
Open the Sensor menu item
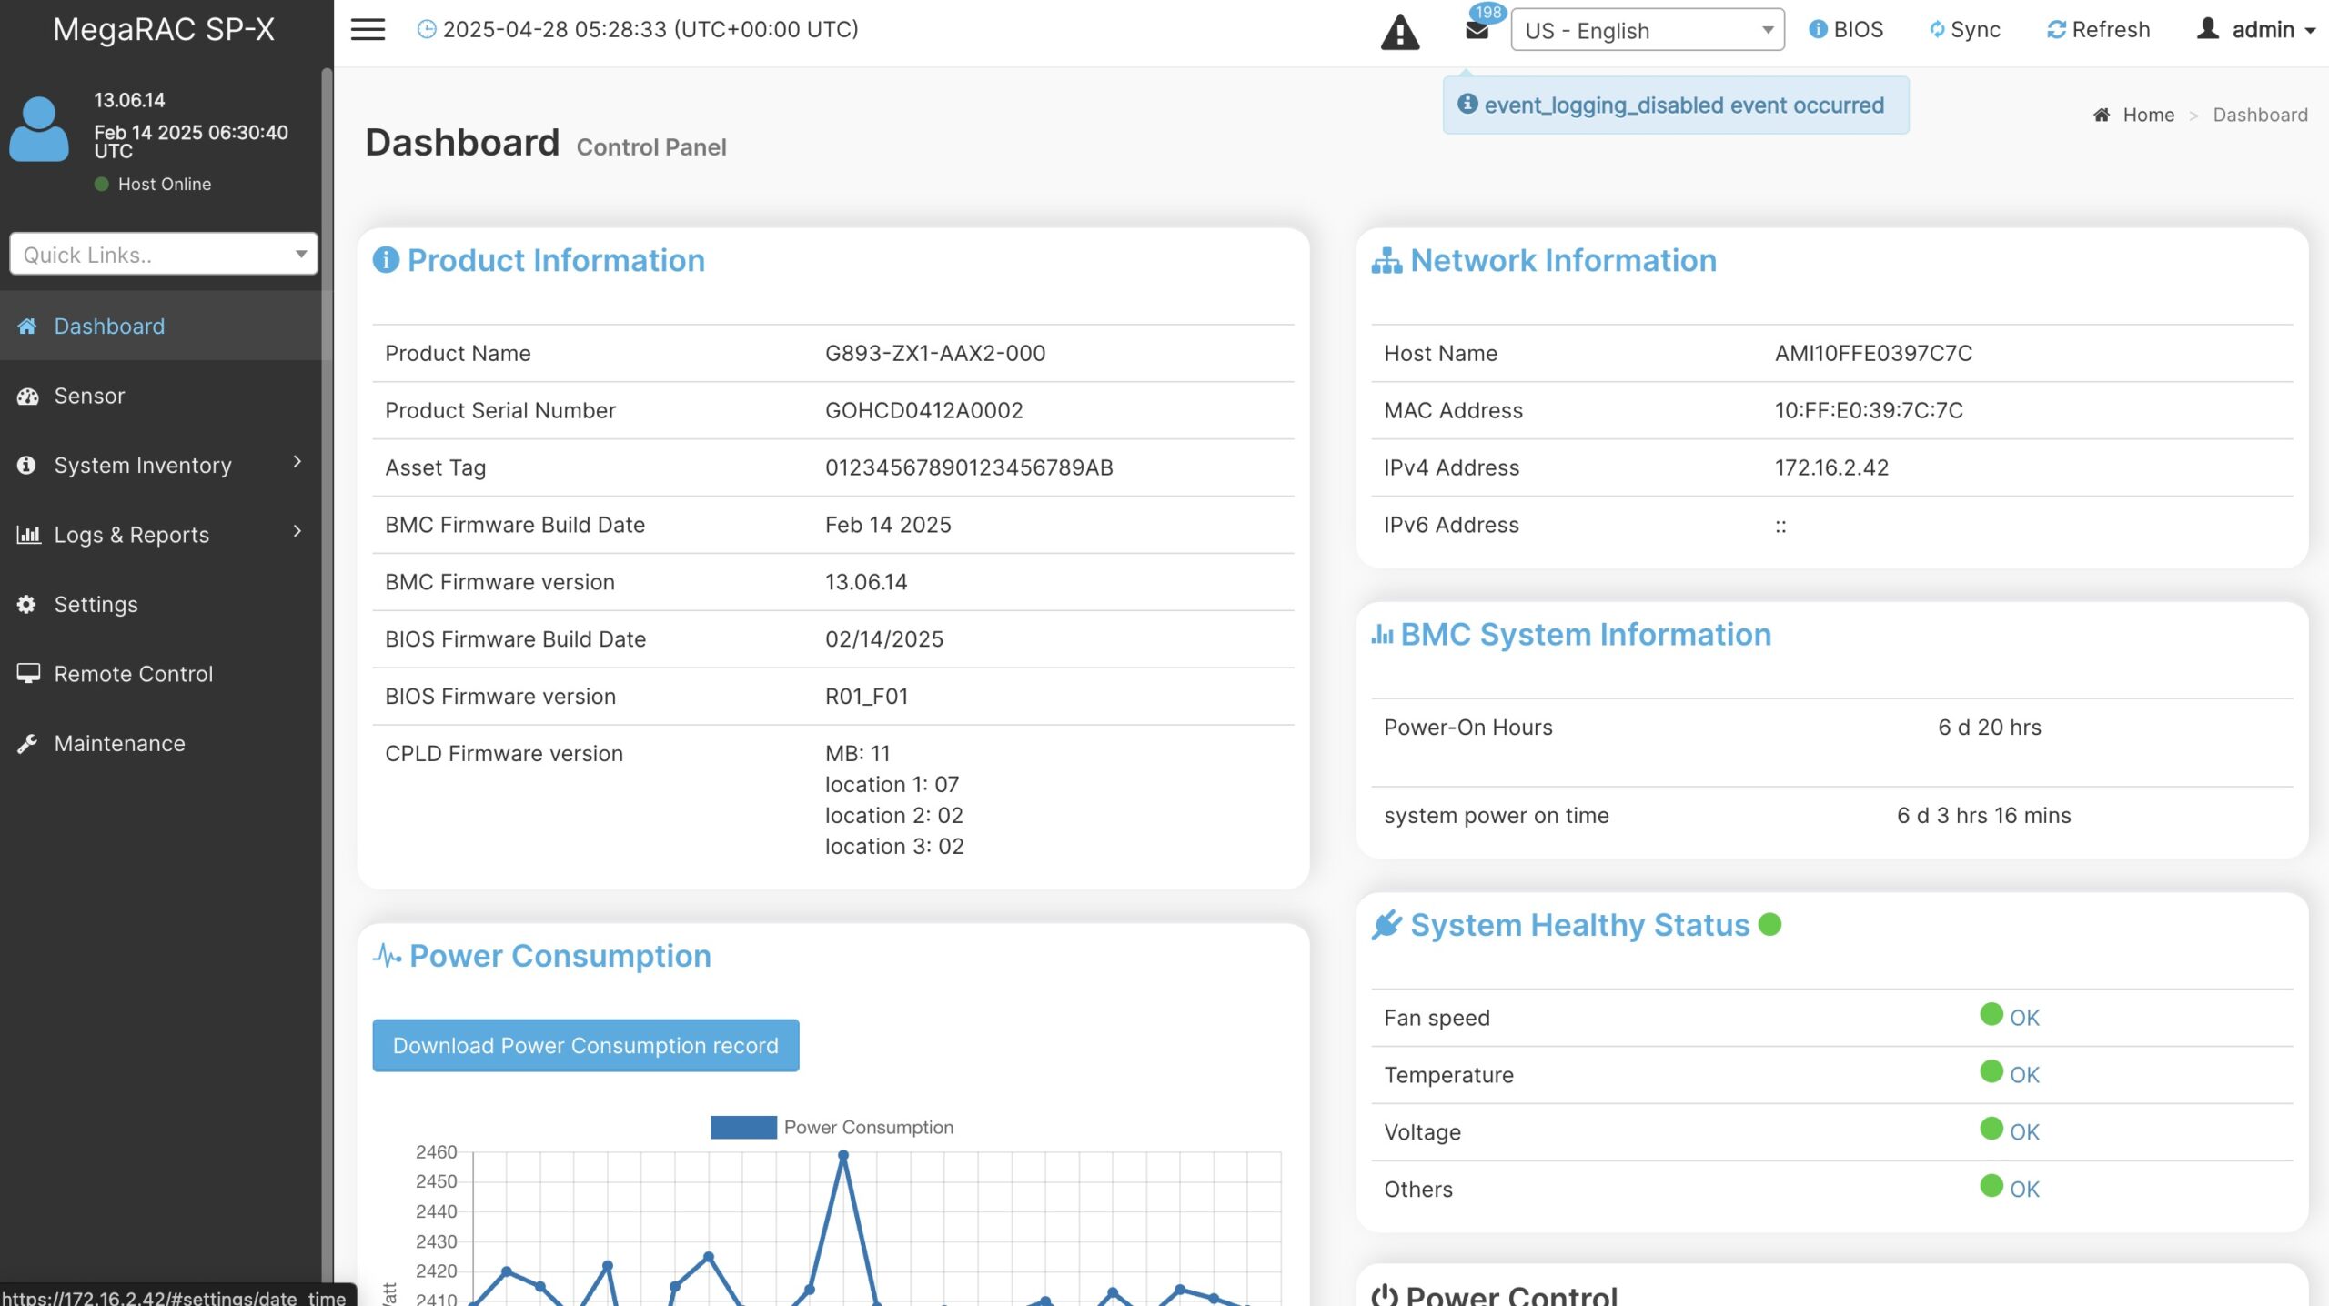pos(89,396)
